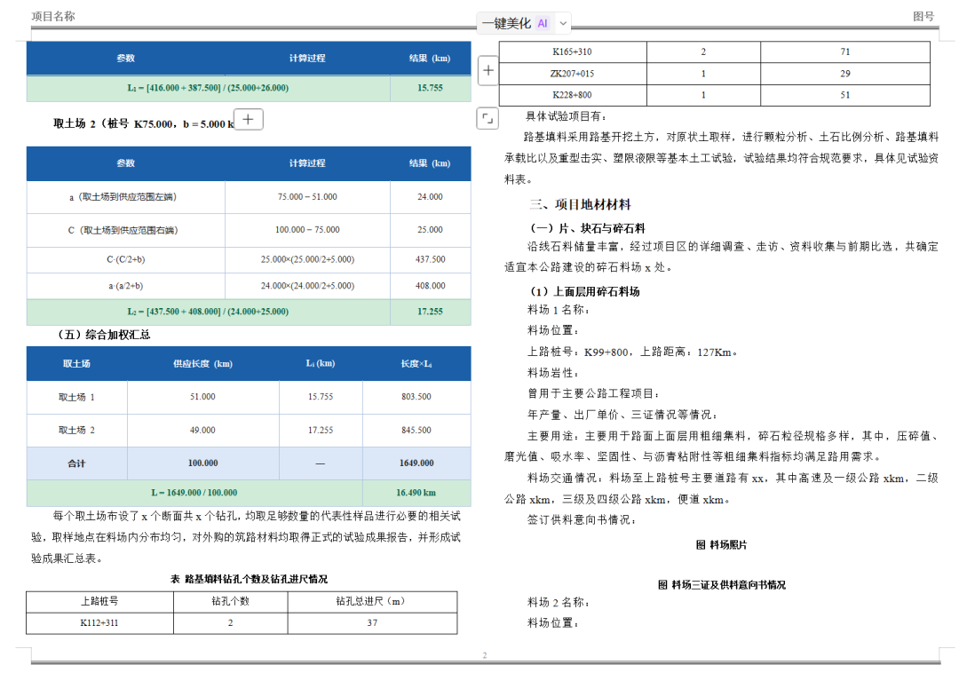Click the corner resize icon beside 具体试验项目有
Viewport: 959px width, 673px height.
coord(487,118)
